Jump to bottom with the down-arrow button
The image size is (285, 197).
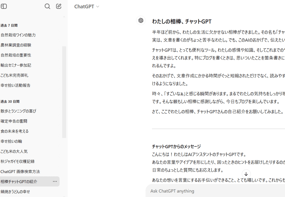coord(246,174)
